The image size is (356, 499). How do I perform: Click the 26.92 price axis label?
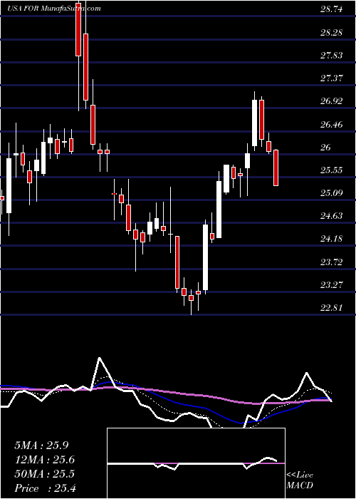[x=332, y=101]
